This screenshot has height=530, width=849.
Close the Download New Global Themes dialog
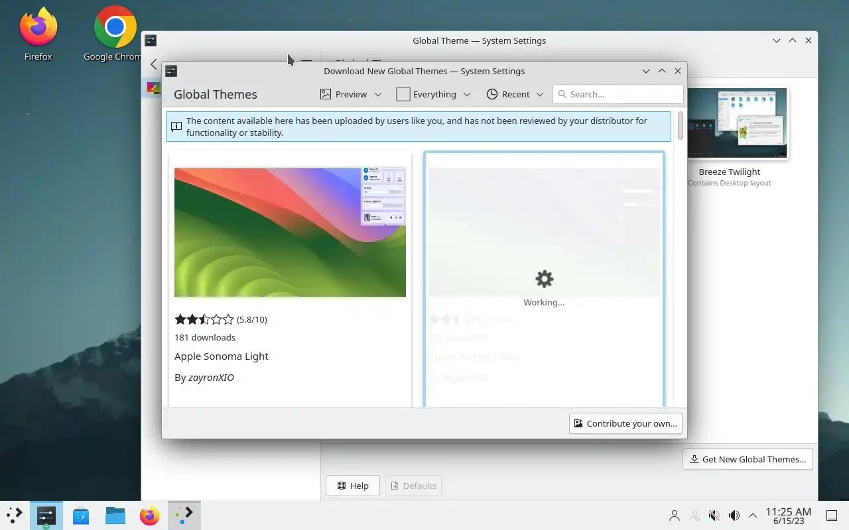(678, 71)
